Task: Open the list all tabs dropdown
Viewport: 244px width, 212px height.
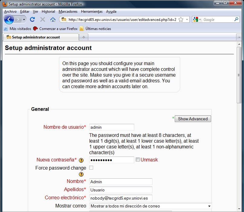Action: tap(239, 38)
